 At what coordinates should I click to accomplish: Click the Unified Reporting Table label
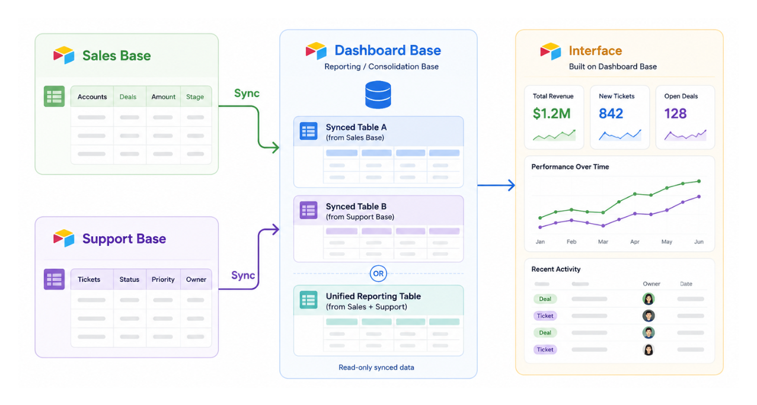pos(373,296)
